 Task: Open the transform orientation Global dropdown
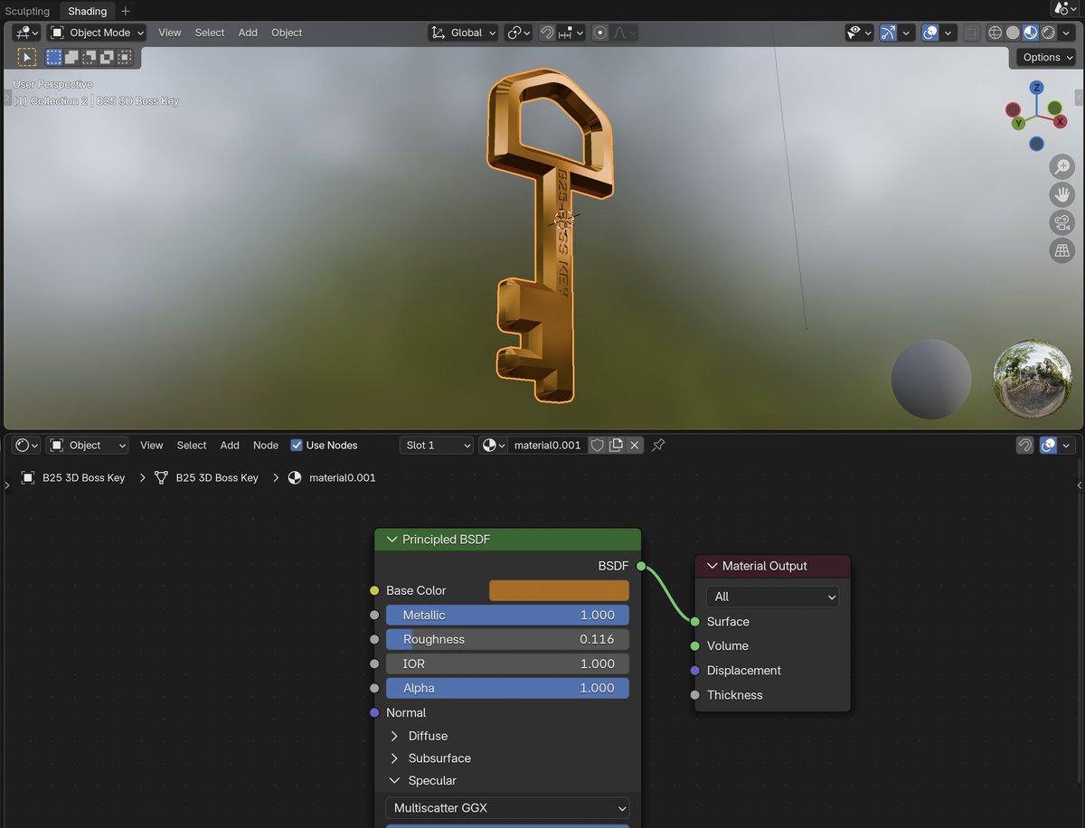pyautogui.click(x=463, y=33)
